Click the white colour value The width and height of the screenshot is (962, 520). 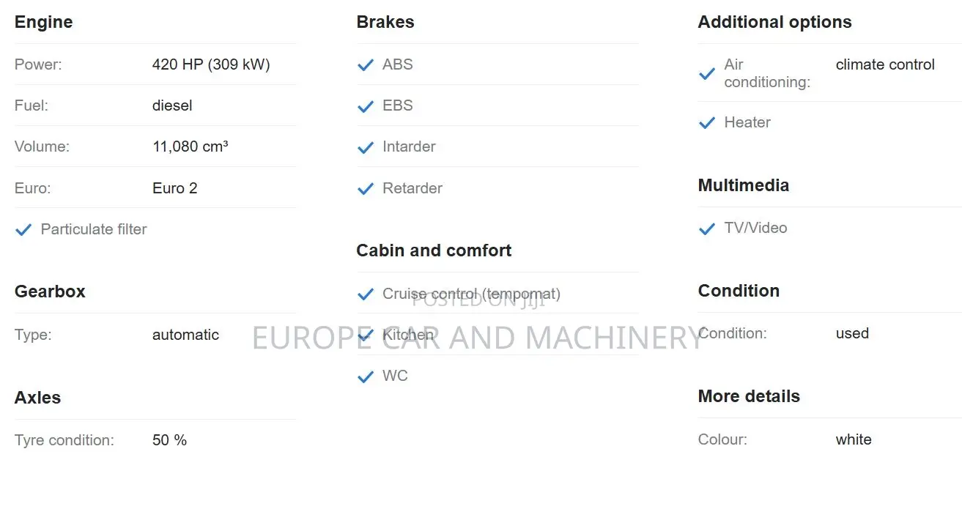coord(854,439)
